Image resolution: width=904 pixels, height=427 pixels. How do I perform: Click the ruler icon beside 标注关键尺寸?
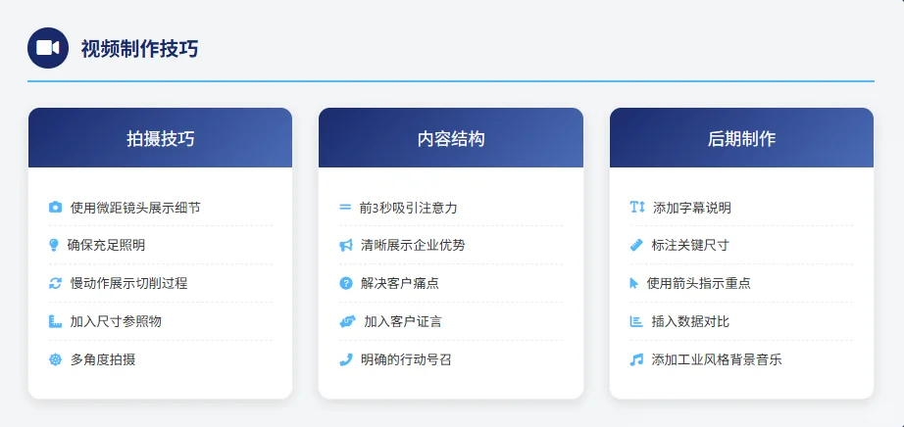tap(636, 246)
